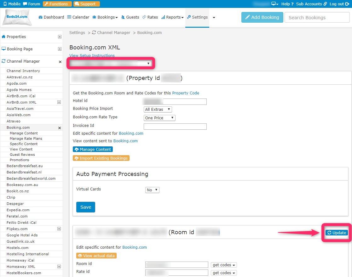Screen dimensions: 352x277
Task: Expand the Reports menu dropdown
Action: pyautogui.click(x=172, y=17)
